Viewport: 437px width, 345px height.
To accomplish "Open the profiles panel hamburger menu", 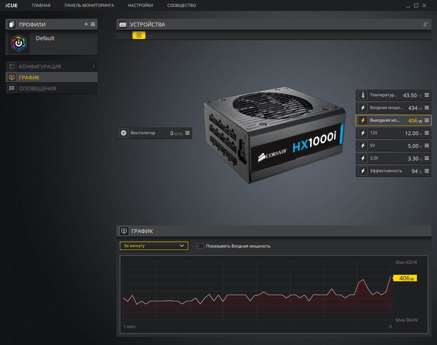I will pyautogui.click(x=93, y=24).
